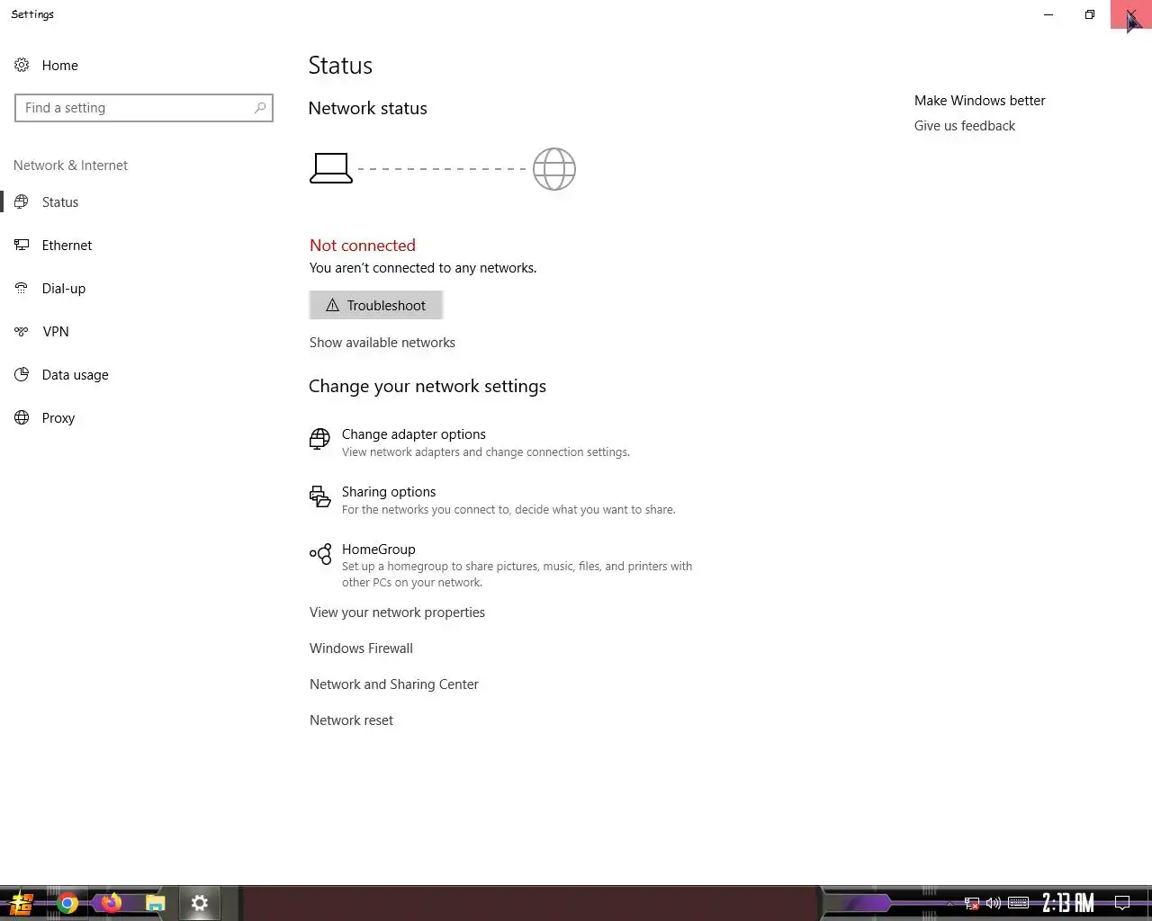Viewport: 1152px width, 921px height.
Task: Click the search magnifier icon
Action: click(x=260, y=108)
